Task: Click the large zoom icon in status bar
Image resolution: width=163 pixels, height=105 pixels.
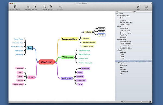Action: (150, 102)
